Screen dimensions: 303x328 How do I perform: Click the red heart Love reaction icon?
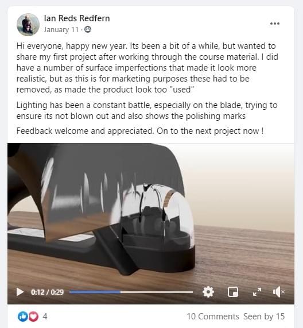(x=33, y=317)
